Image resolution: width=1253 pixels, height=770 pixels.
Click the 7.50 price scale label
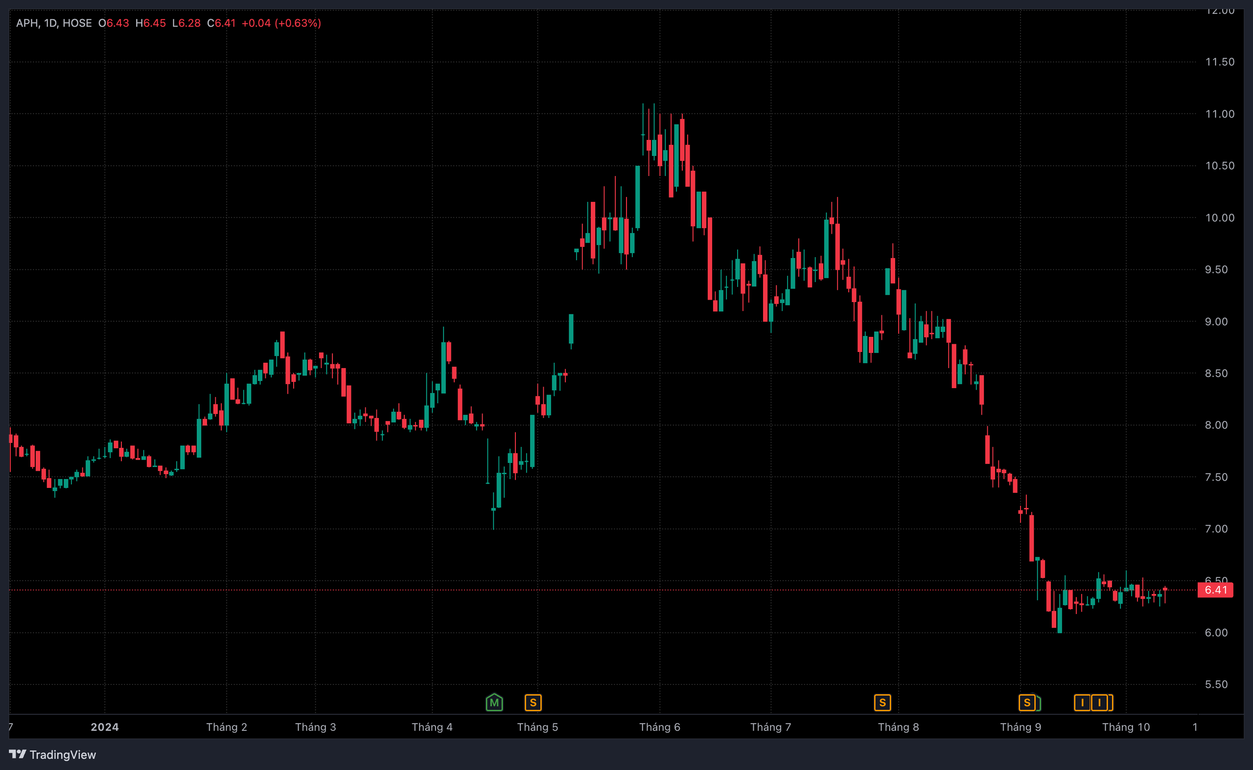[1216, 477]
